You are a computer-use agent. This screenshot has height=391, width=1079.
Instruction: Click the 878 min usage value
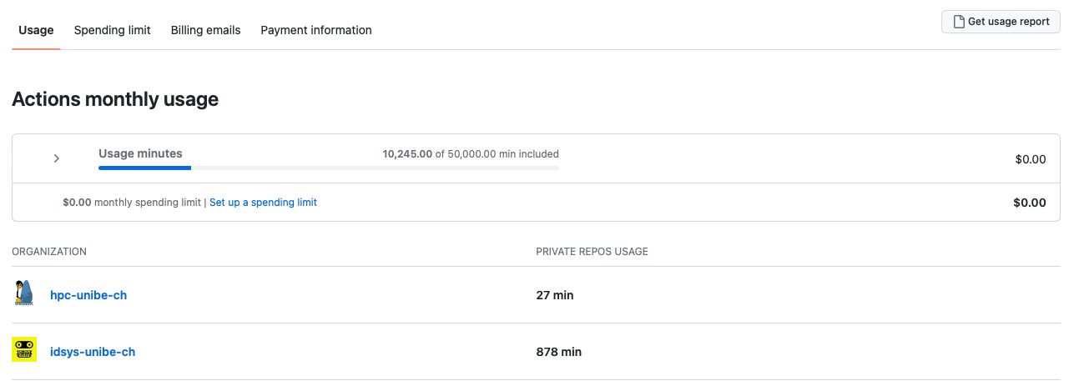point(558,352)
